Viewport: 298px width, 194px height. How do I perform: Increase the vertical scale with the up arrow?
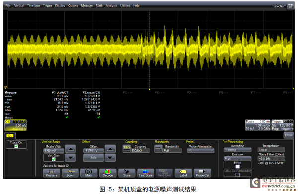point(71,149)
